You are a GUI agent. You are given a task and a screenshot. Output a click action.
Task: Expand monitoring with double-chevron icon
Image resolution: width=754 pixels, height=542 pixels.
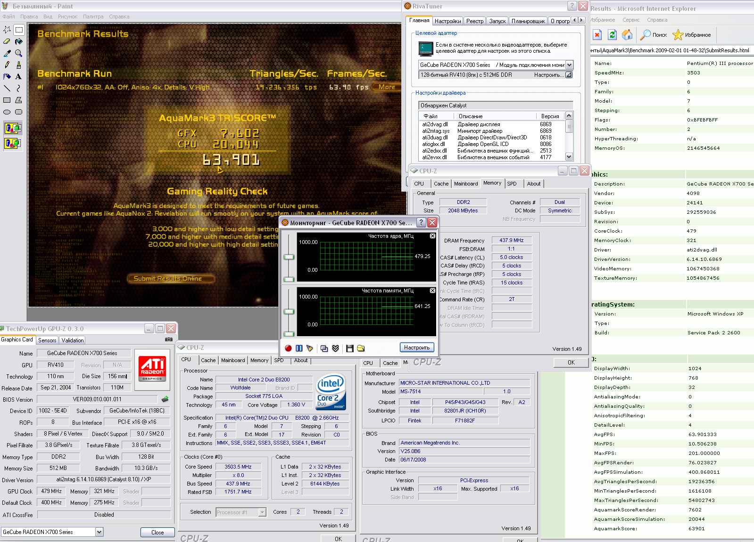[x=335, y=348]
